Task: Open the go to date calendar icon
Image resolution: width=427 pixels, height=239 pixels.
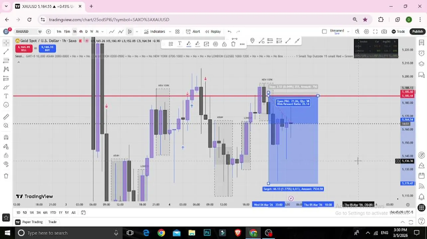Action: (x=83, y=212)
